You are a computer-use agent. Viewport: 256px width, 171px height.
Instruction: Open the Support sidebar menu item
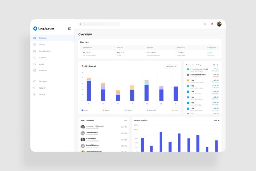click(52, 88)
